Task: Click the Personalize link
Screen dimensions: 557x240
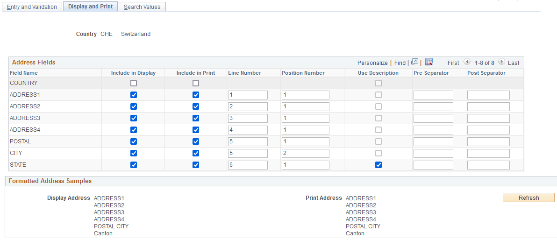Action: tap(372, 63)
